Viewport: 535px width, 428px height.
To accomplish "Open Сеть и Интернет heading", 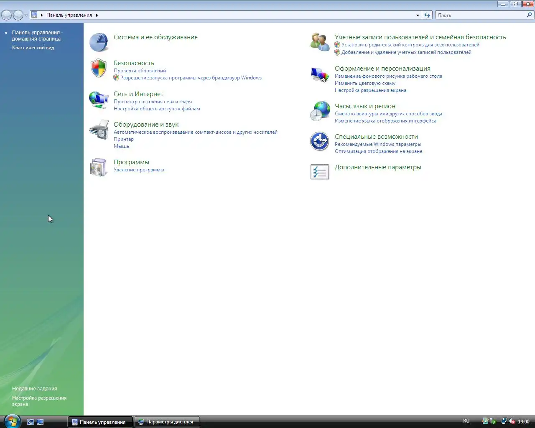I will (138, 94).
